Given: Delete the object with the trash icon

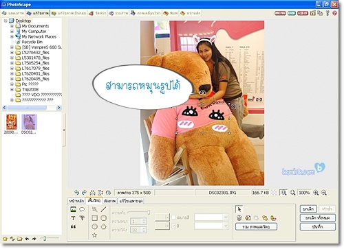Looking at the screenshot, I should coord(239,218).
